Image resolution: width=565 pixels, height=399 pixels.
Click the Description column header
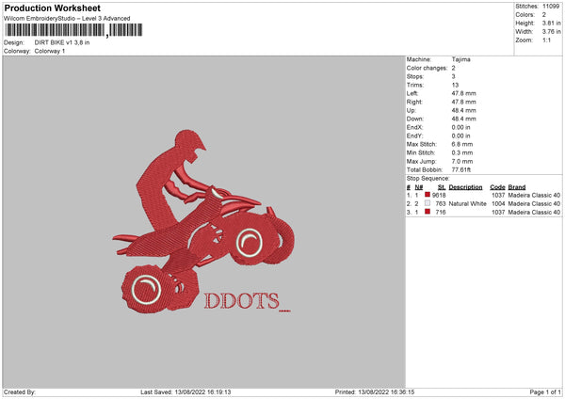(466, 186)
